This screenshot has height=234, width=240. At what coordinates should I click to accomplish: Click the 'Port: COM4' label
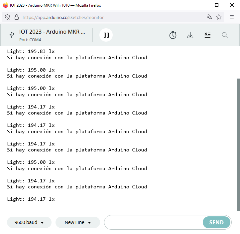pos(30,40)
